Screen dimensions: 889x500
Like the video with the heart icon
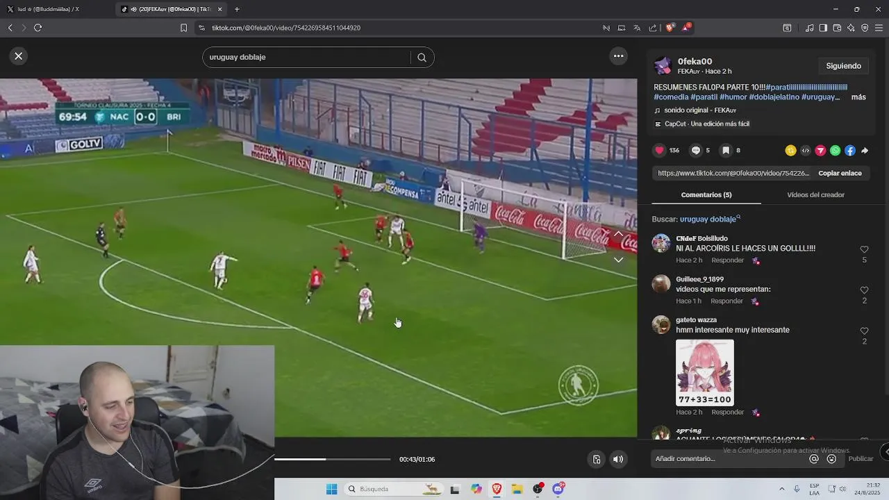click(x=660, y=150)
